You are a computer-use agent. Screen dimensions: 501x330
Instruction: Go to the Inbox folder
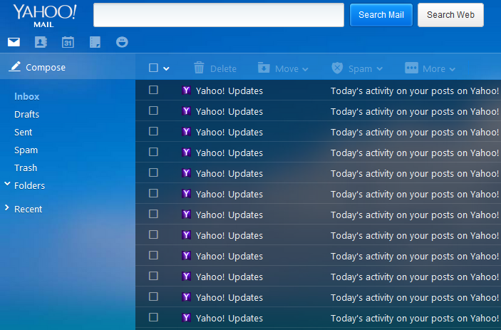tap(27, 96)
